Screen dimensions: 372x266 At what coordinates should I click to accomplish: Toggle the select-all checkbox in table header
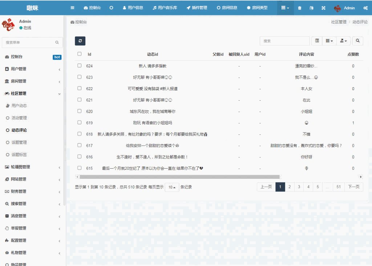click(x=79, y=54)
